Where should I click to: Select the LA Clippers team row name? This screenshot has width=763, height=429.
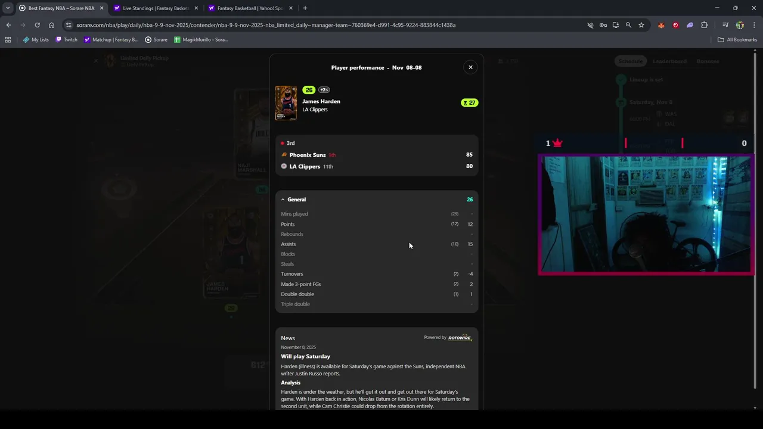pyautogui.click(x=305, y=166)
